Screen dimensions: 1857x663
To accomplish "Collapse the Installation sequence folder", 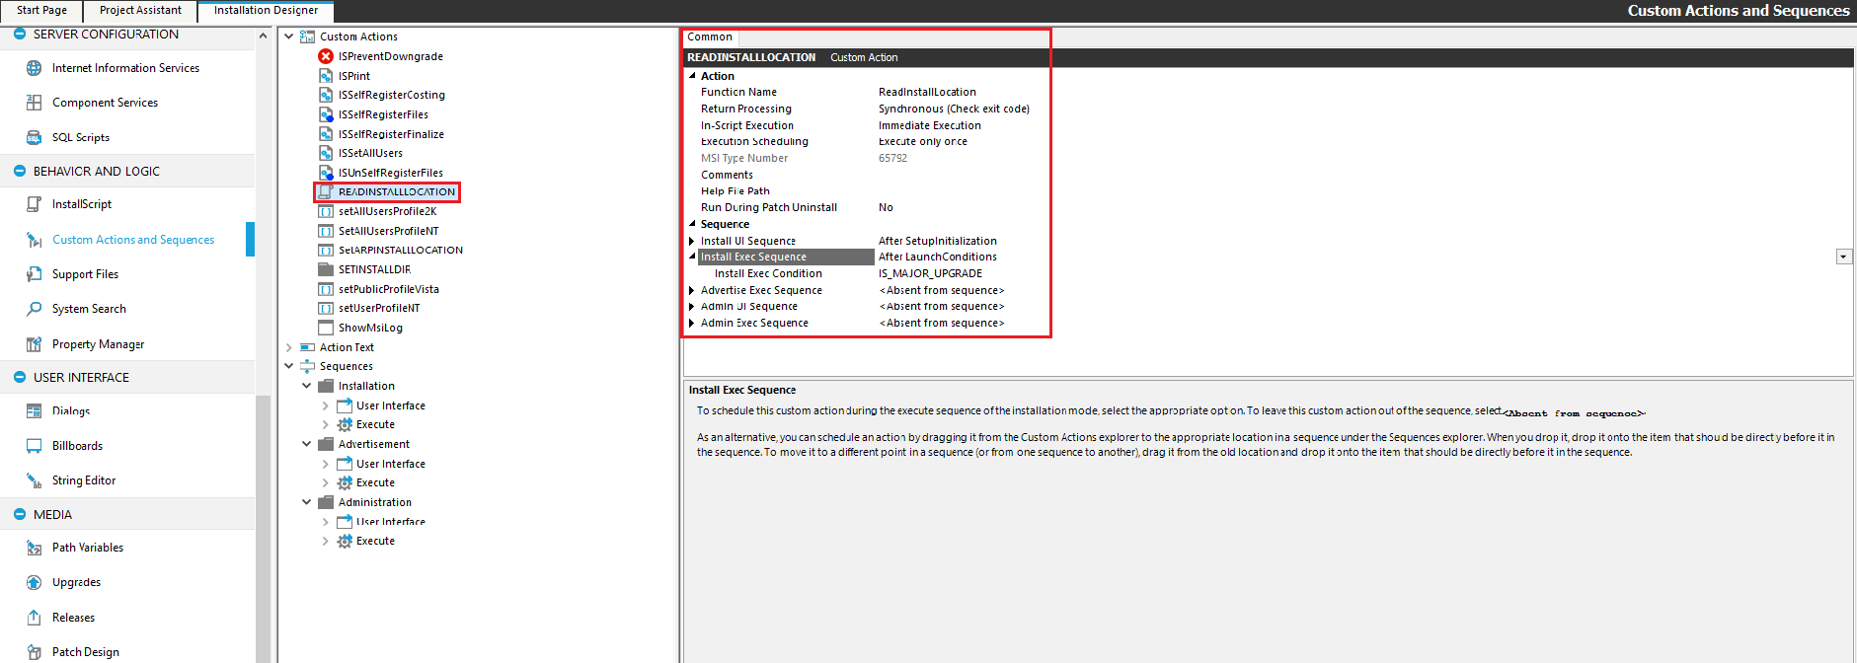I will [x=307, y=386].
